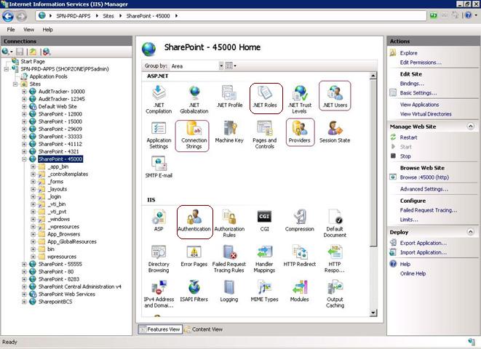The height and width of the screenshot is (349, 481).
Task: Expand the _layouts folder node
Action: tap(33, 189)
